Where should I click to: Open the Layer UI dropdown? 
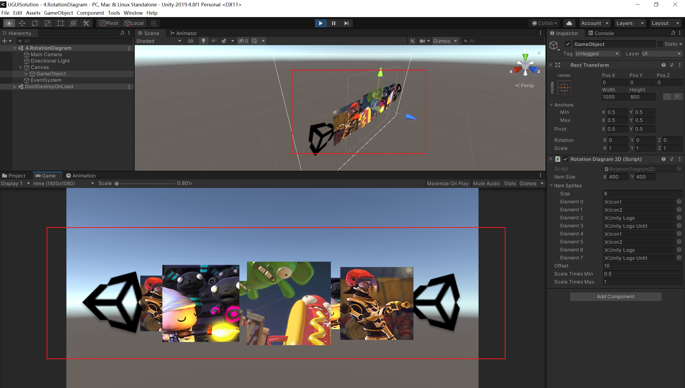tap(661, 54)
